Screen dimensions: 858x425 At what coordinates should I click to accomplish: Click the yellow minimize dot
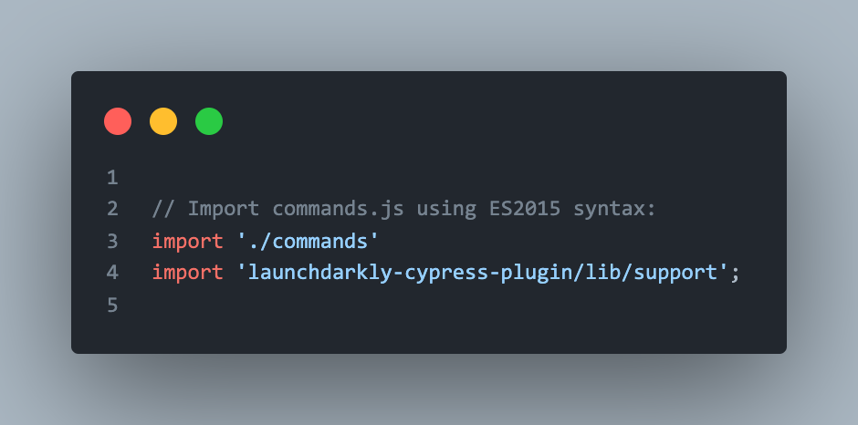coord(163,121)
